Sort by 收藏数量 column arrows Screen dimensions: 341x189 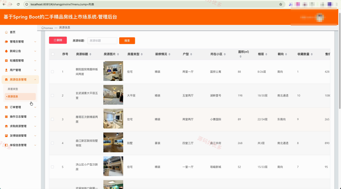(x=312, y=54)
